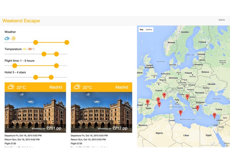
Task: Click the Madrid map pin
Action: [148, 102]
